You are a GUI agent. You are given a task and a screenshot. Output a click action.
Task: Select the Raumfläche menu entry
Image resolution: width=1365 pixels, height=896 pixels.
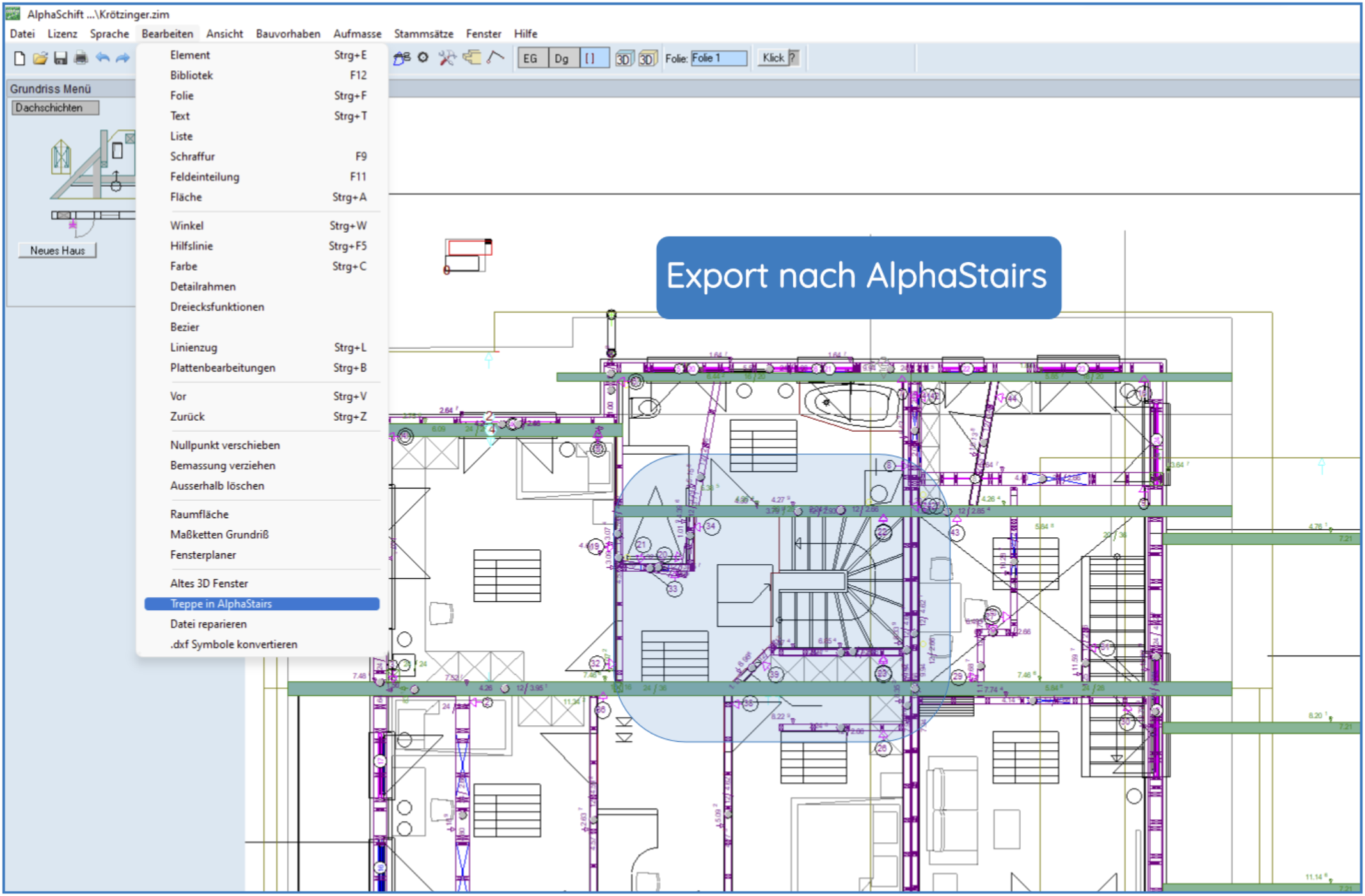pyautogui.click(x=262, y=514)
